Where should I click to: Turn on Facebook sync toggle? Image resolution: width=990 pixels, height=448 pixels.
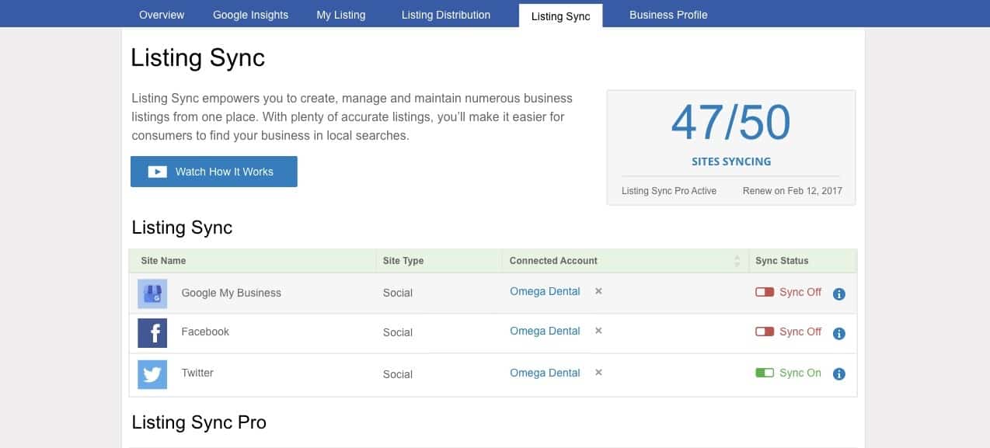click(765, 332)
